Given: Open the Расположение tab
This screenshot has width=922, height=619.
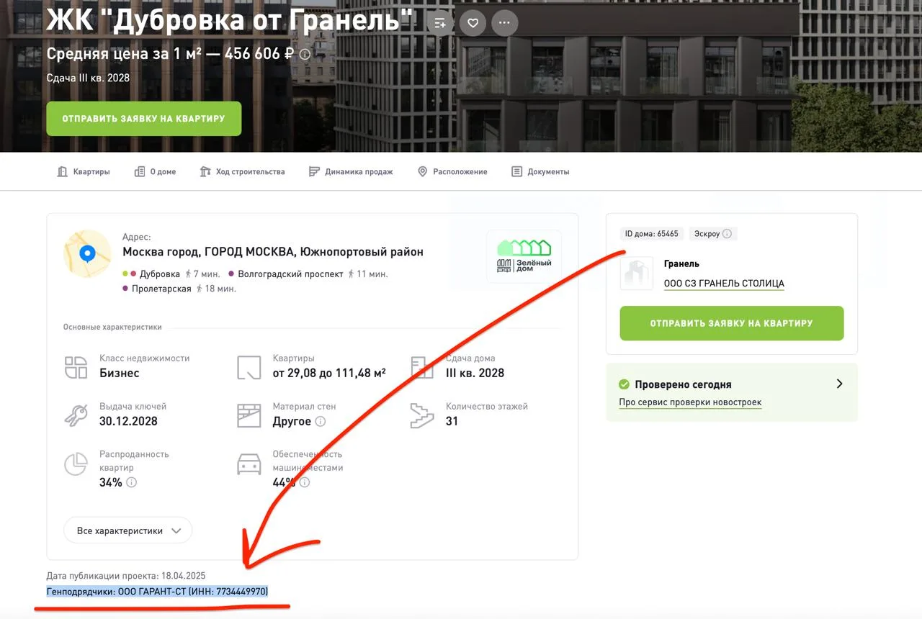Looking at the screenshot, I should (x=452, y=172).
